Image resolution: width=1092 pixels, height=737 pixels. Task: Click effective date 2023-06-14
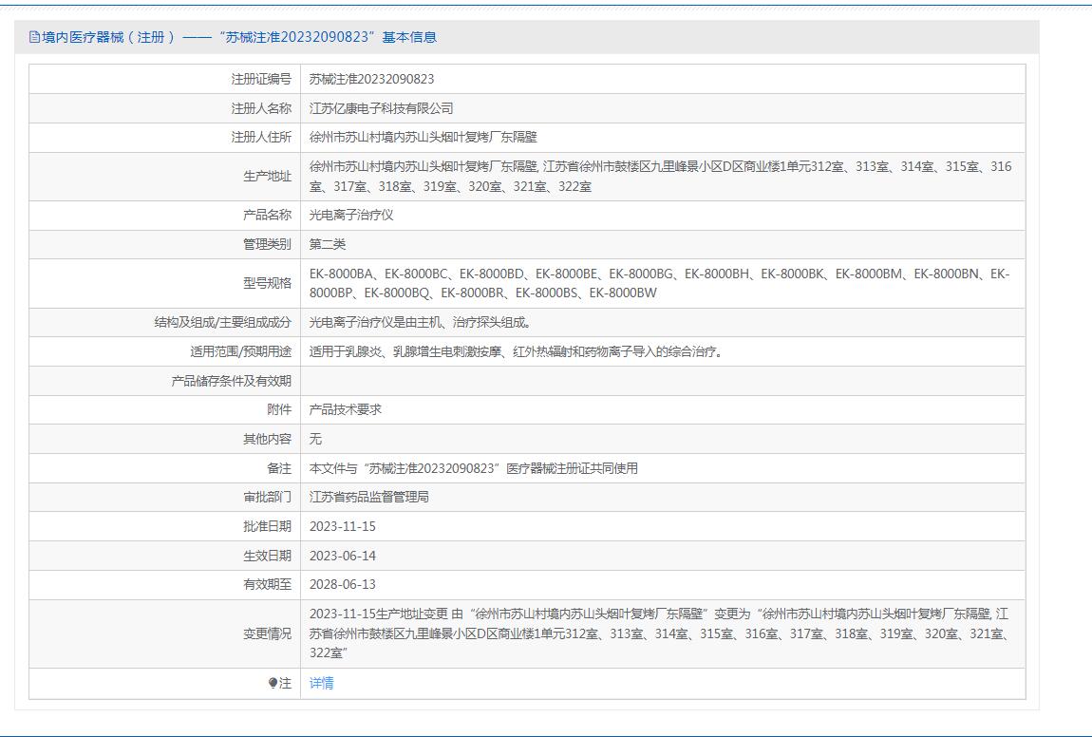(343, 556)
